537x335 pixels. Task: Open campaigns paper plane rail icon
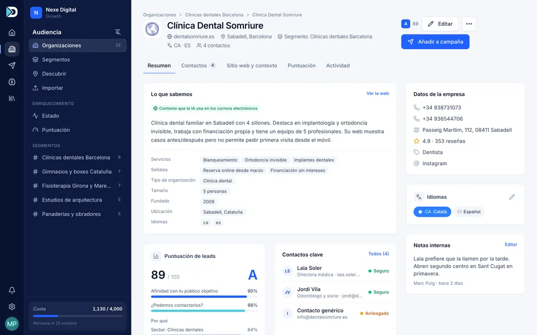(x=12, y=65)
